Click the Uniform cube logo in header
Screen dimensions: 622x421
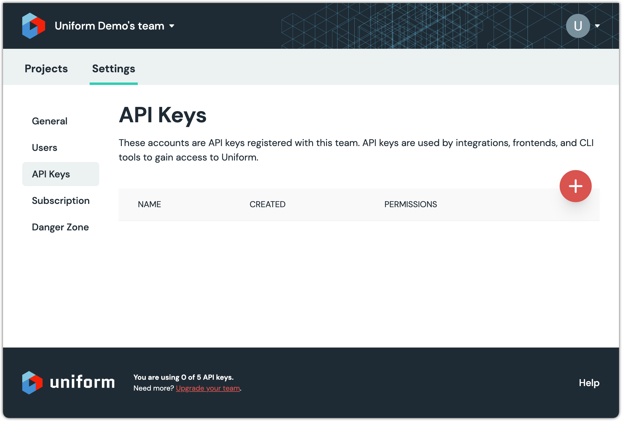tap(33, 26)
